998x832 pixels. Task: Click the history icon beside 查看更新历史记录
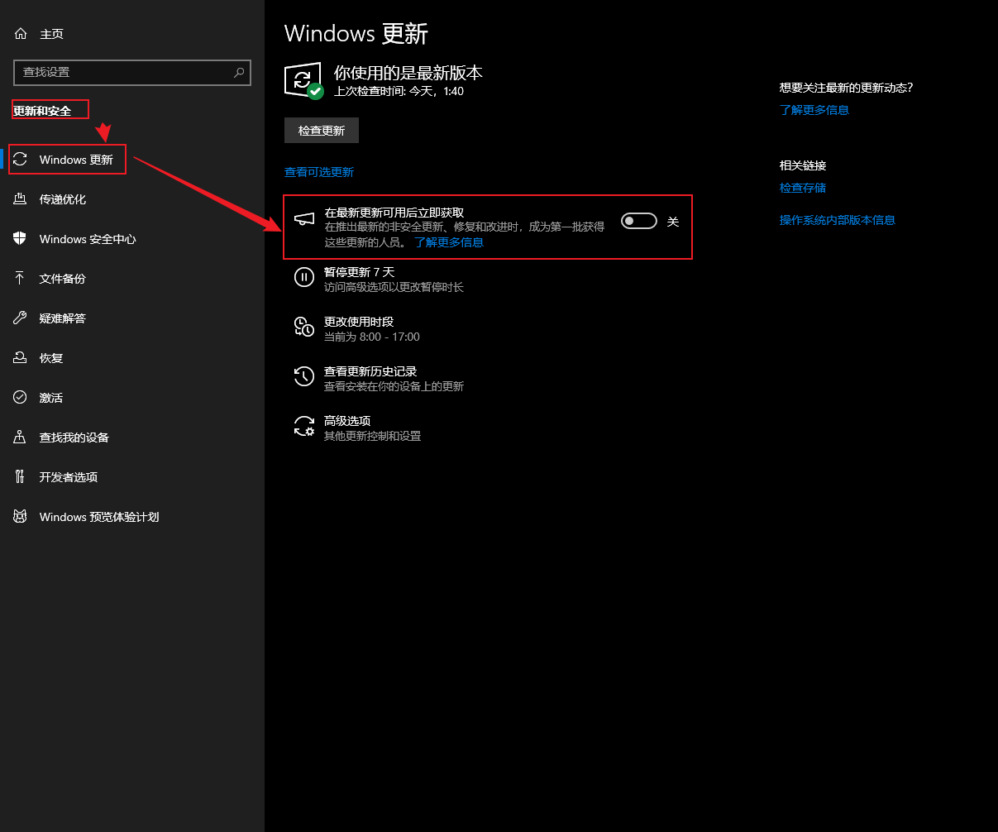(x=304, y=377)
